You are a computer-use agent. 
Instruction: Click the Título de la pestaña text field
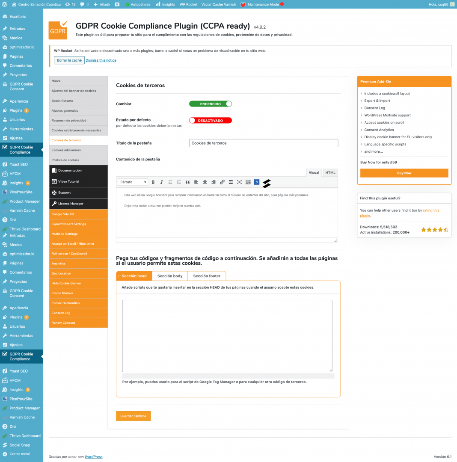(x=264, y=143)
